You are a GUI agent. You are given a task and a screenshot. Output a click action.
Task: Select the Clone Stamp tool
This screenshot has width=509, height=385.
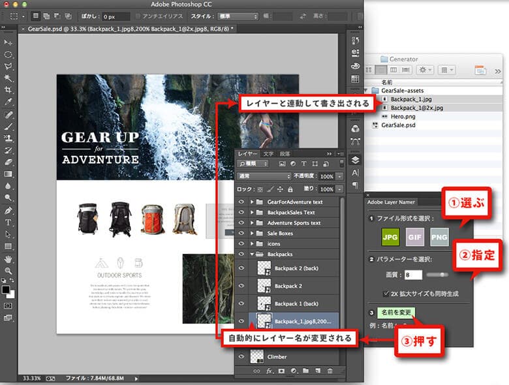(8, 138)
